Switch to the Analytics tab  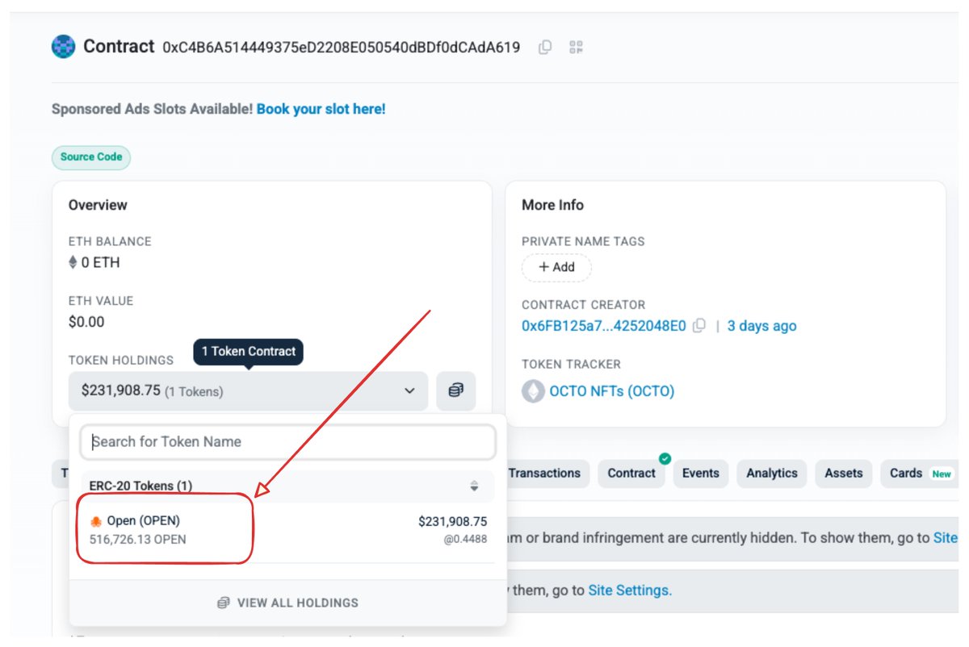[x=771, y=474]
